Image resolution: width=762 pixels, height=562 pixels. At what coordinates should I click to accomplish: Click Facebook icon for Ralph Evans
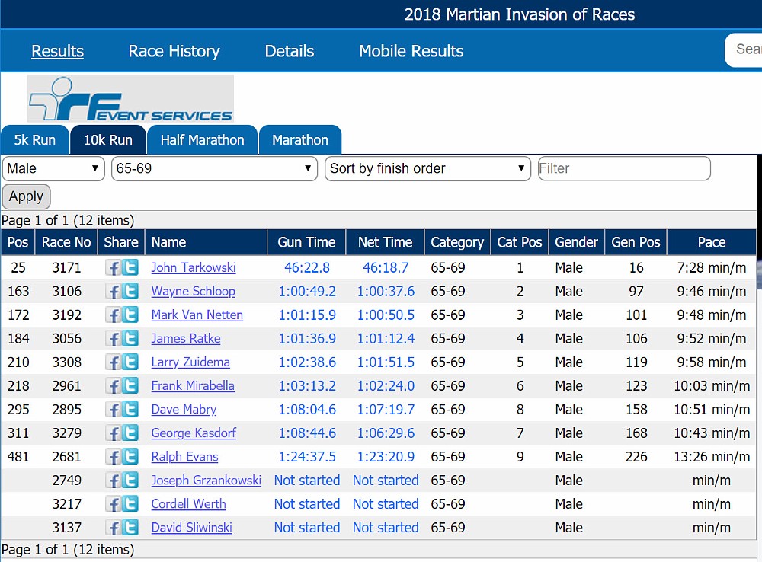pos(113,457)
